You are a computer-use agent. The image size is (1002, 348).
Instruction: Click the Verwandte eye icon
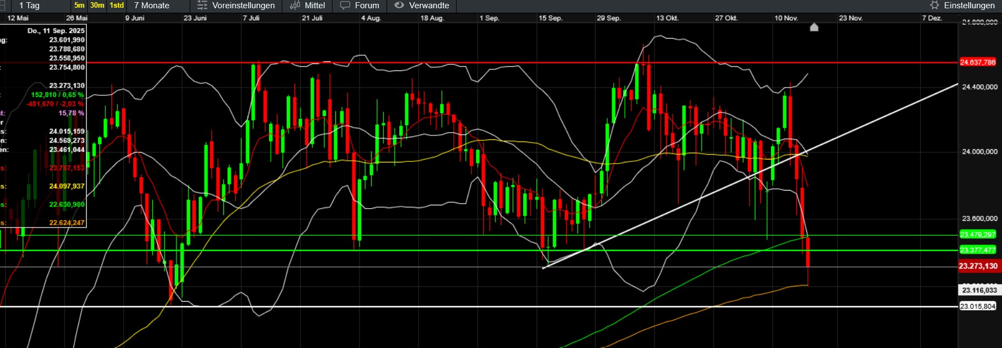[x=399, y=6]
